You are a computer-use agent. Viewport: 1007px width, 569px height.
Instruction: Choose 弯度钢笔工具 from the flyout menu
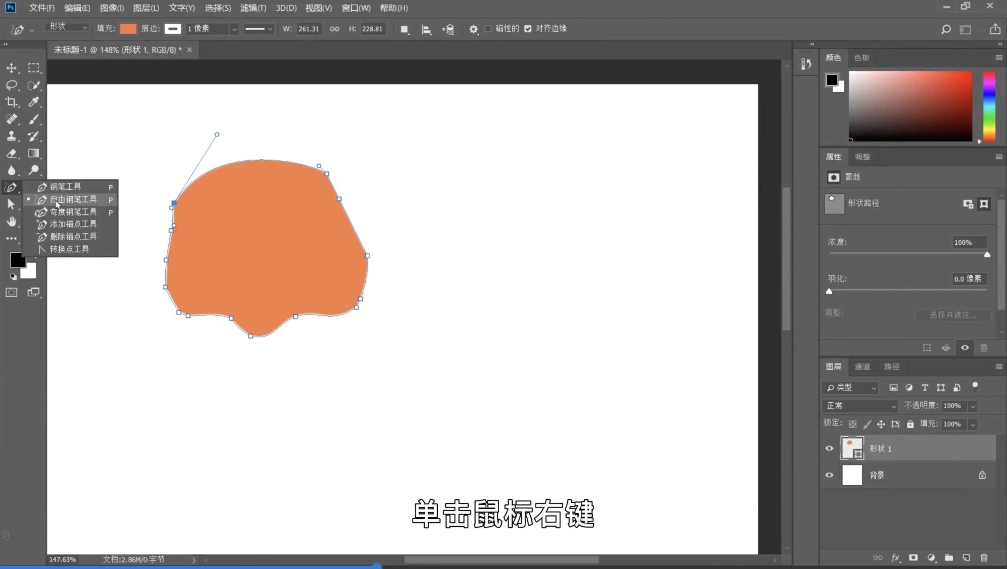pos(73,212)
